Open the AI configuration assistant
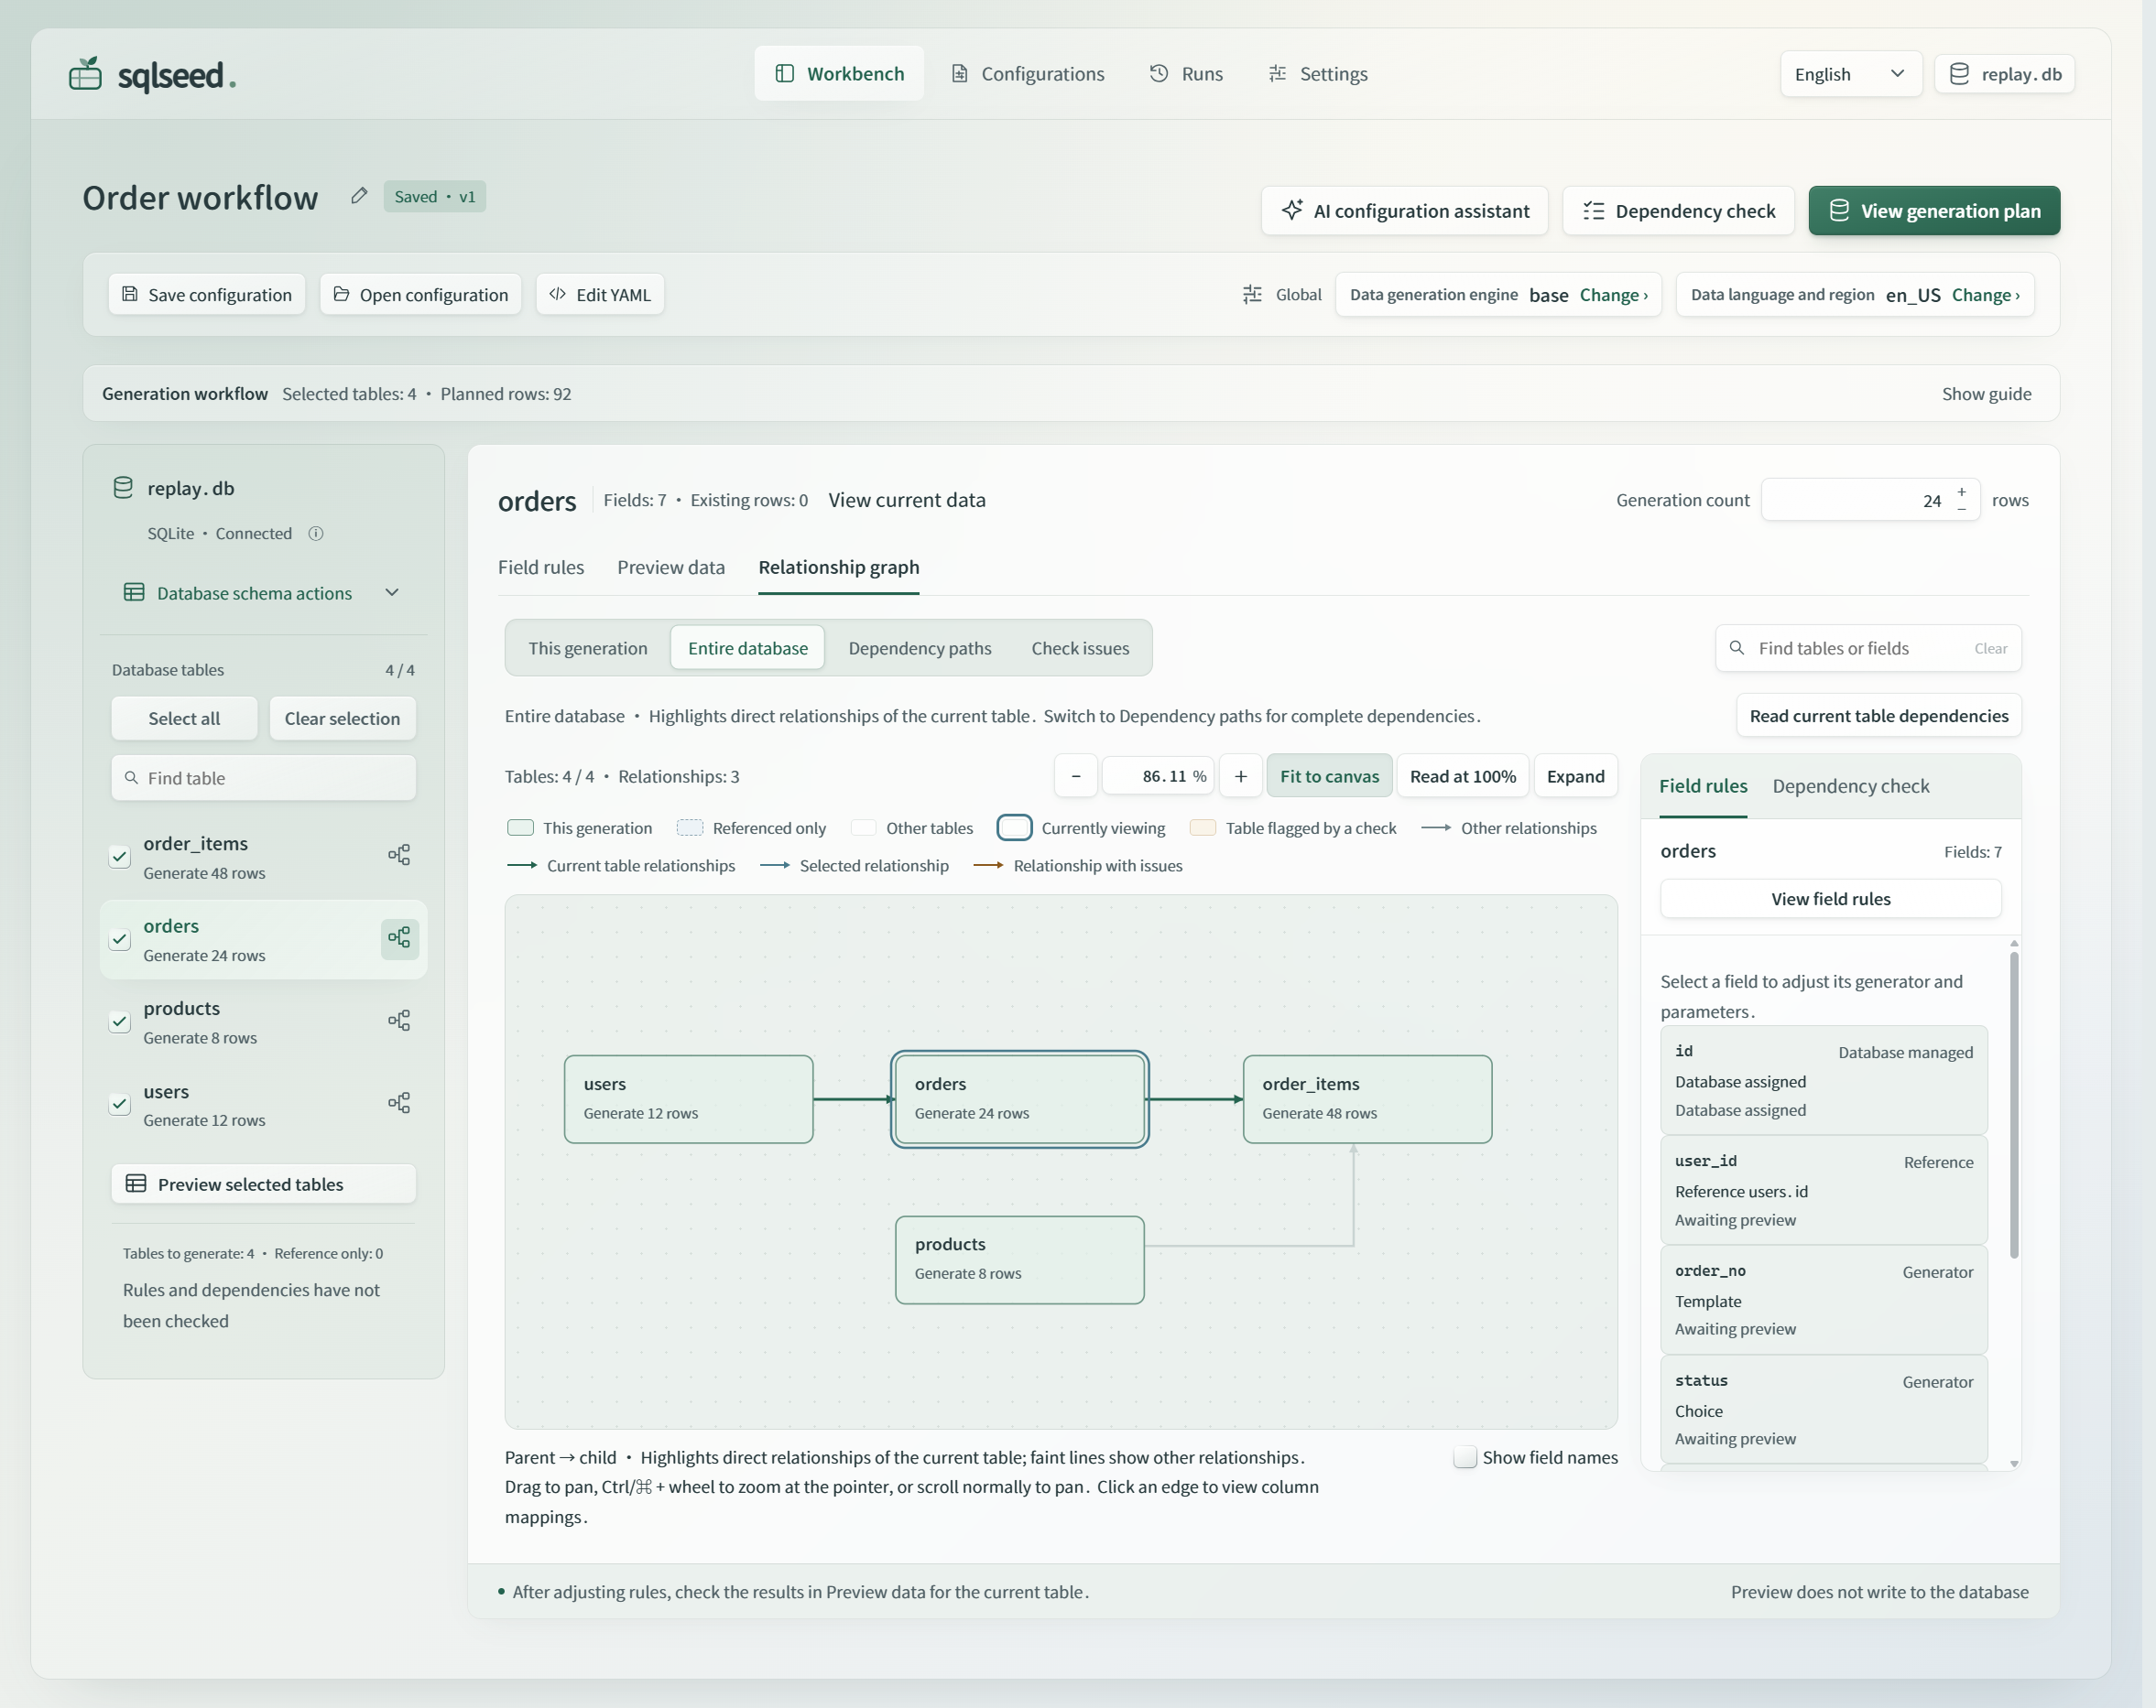 point(1404,211)
